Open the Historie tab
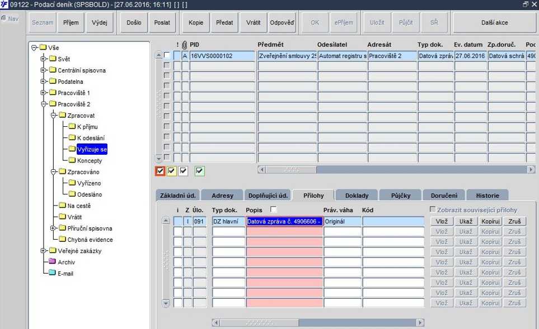The image size is (539, 329). click(487, 195)
